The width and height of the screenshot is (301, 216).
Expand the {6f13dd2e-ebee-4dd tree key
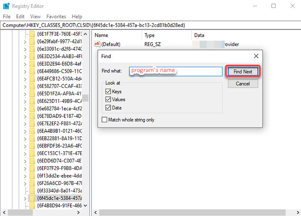pyautogui.click(x=25, y=176)
